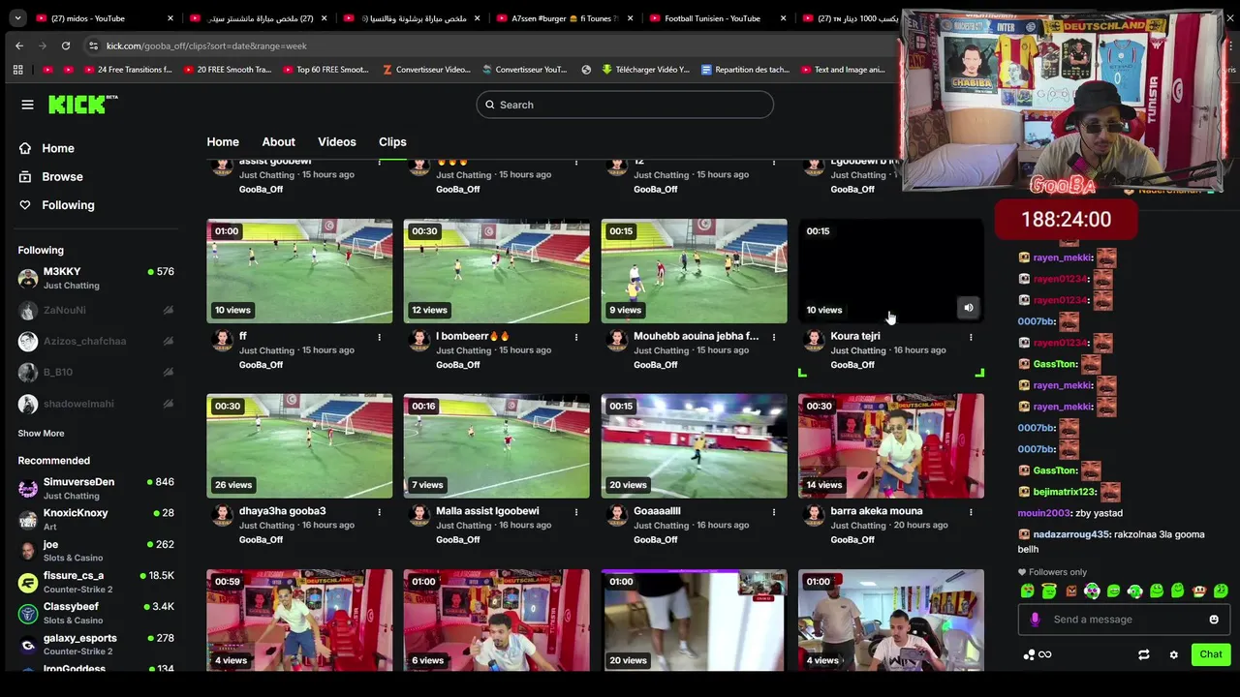Switch to the channel Videos tab
The height and width of the screenshot is (697, 1240).
pyautogui.click(x=337, y=141)
